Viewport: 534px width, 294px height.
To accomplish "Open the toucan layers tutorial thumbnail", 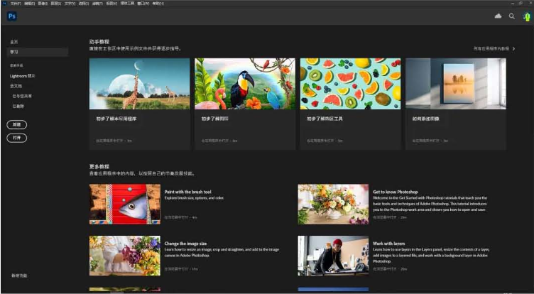I will point(244,84).
